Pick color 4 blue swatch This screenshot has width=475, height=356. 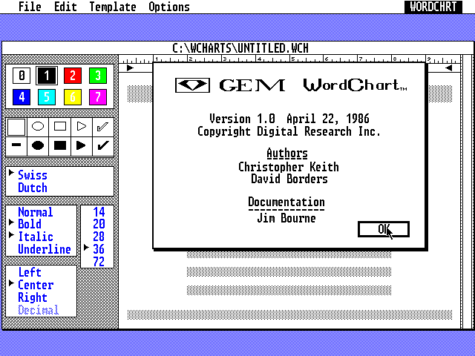(x=22, y=97)
